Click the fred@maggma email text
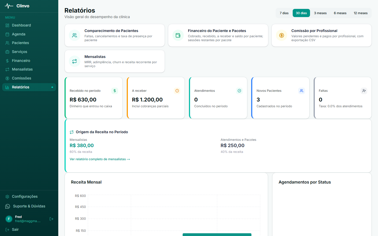This screenshot has width=378, height=236. tap(28, 221)
